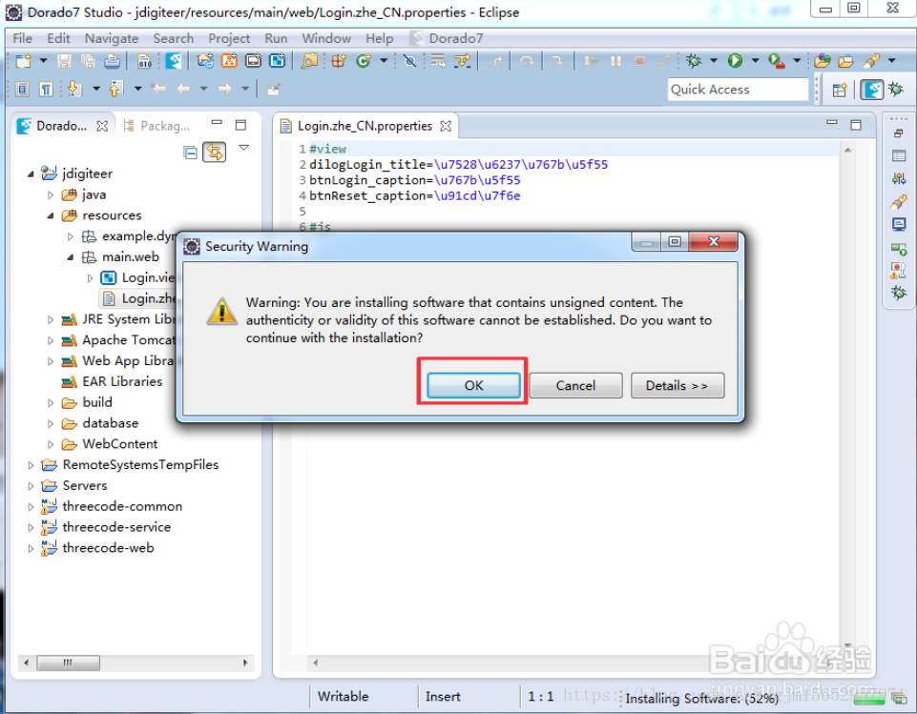
Task: Toggle the Dorado7 perspective button
Action: click(x=872, y=90)
